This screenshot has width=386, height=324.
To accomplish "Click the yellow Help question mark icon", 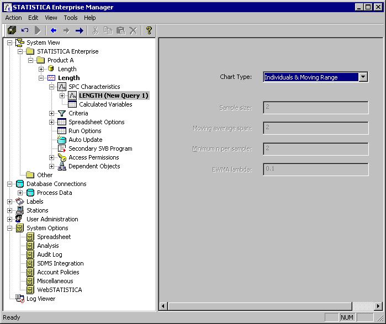I will [x=149, y=30].
